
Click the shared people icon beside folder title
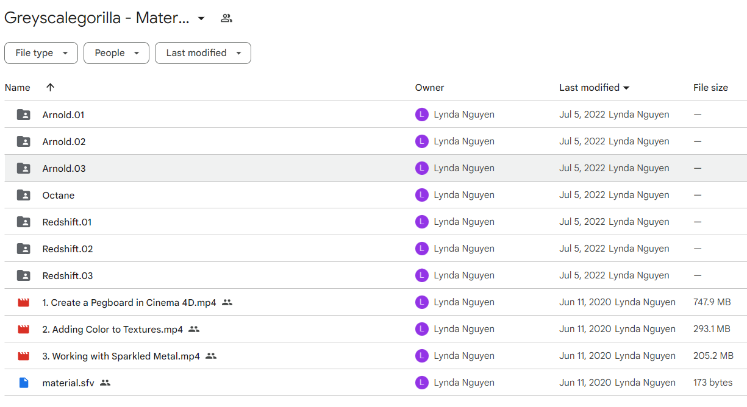pos(227,18)
